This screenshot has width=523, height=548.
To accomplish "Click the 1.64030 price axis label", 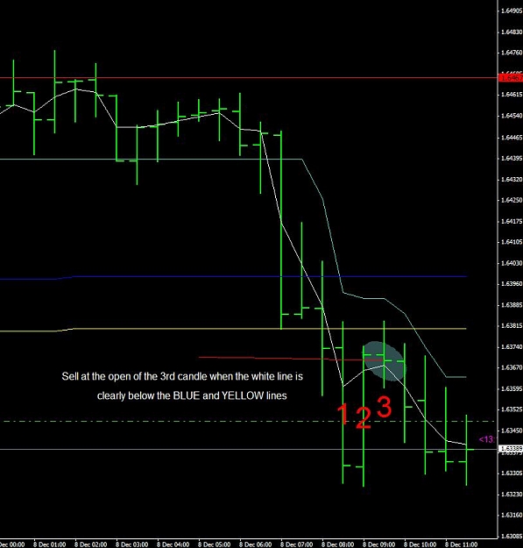I will click(x=512, y=263).
